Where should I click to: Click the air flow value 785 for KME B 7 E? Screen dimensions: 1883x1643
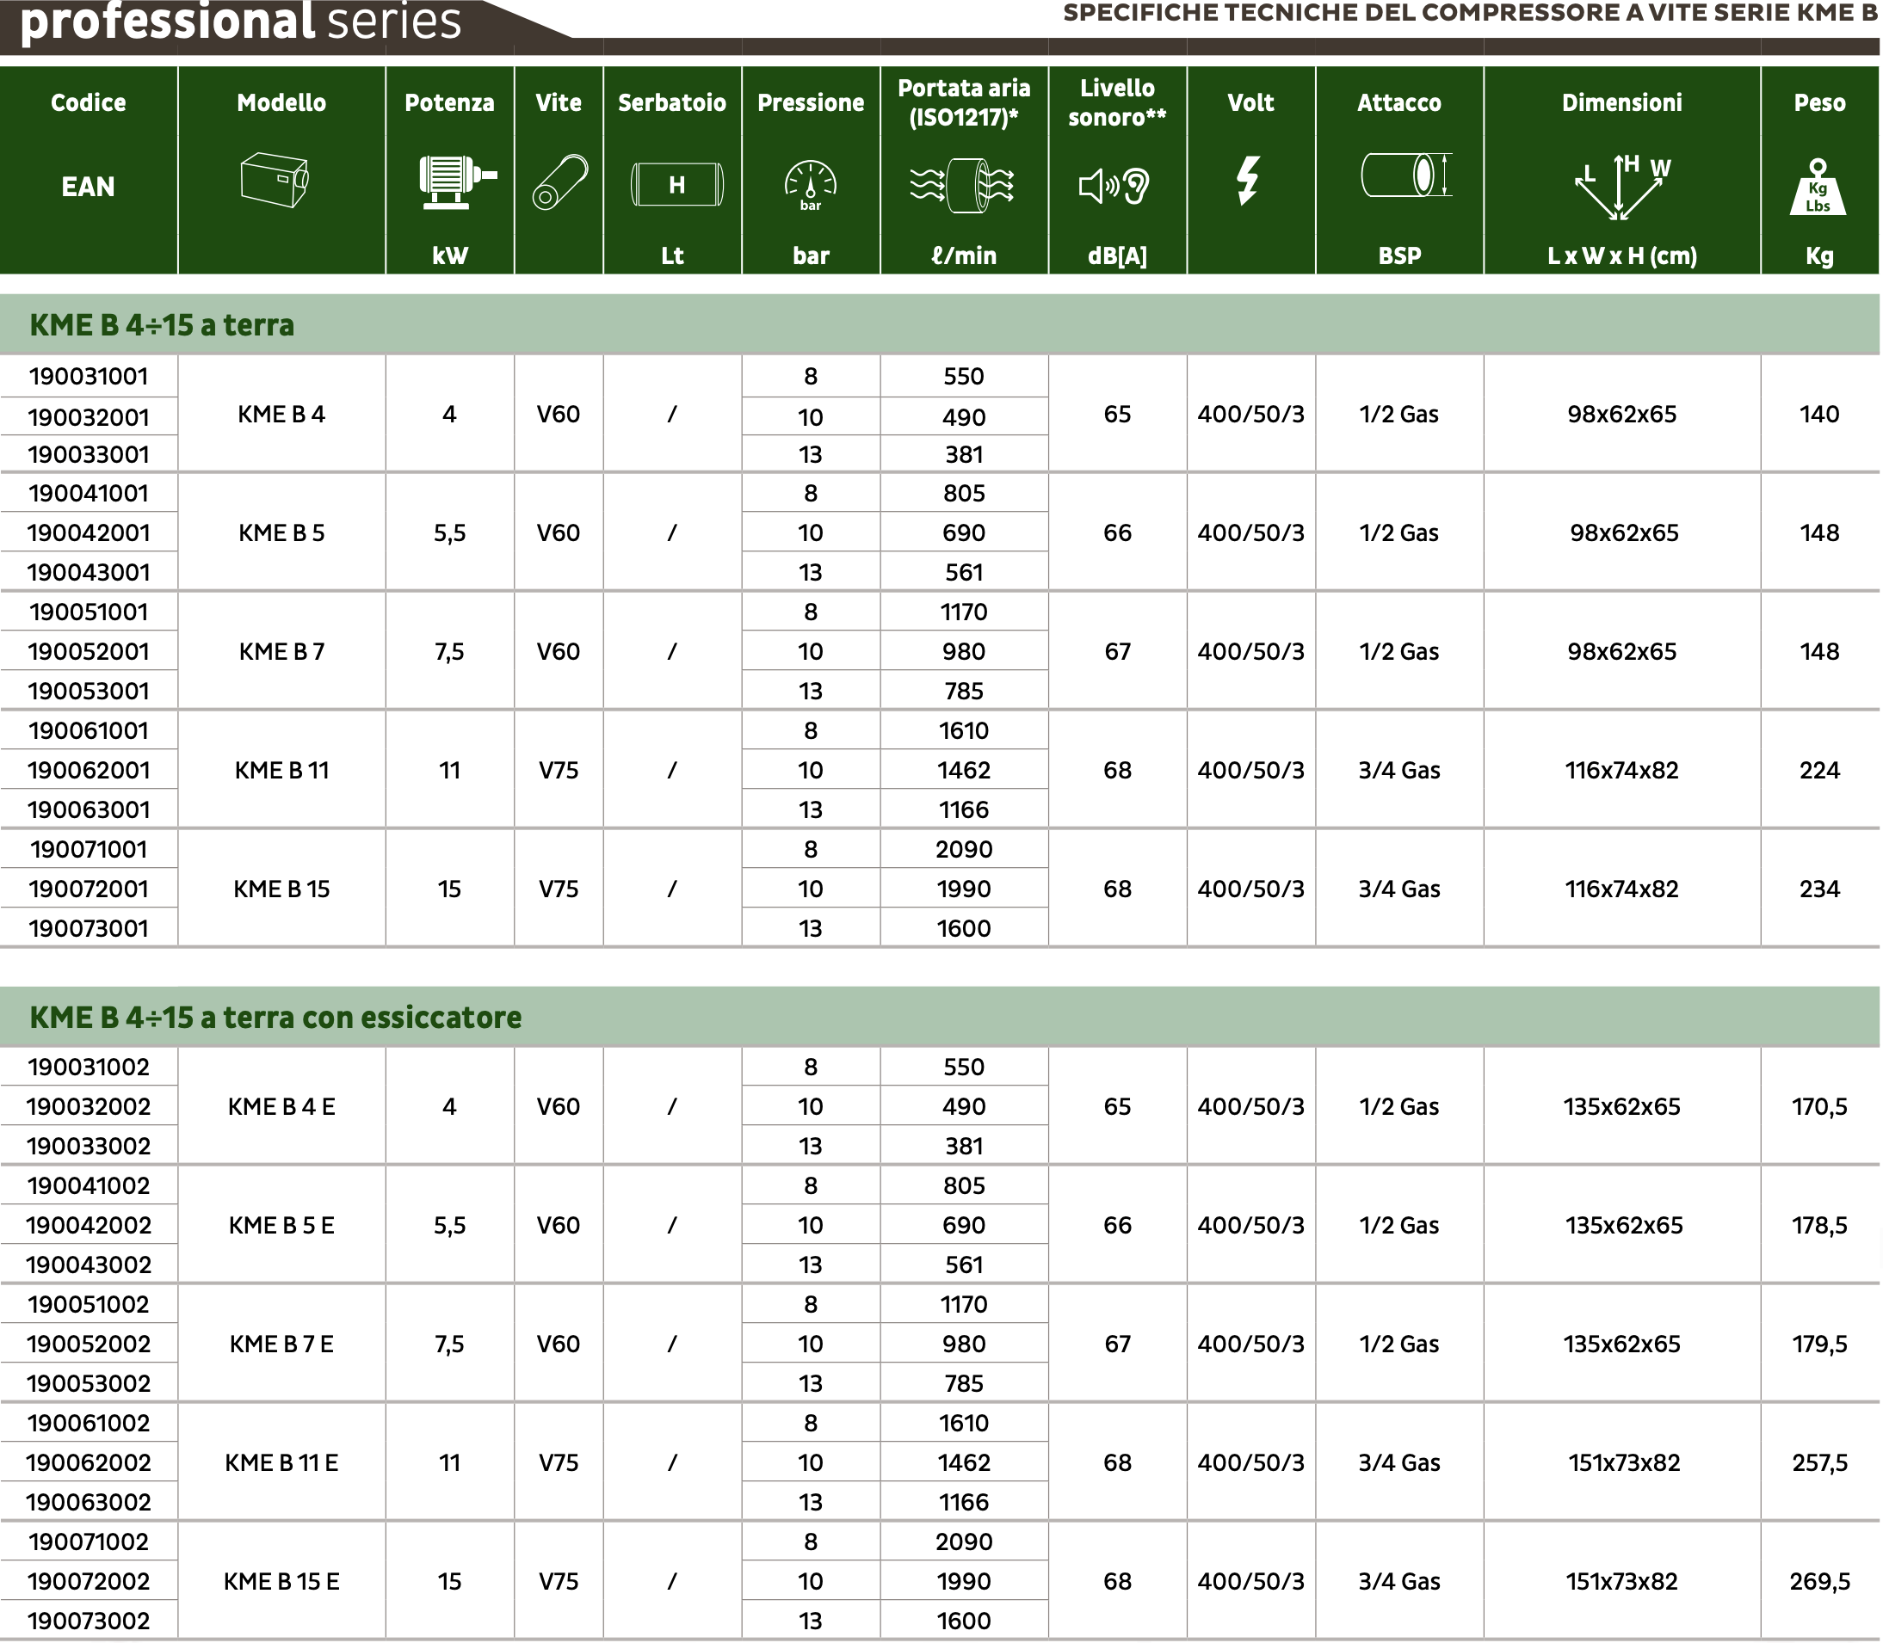coord(964,1383)
